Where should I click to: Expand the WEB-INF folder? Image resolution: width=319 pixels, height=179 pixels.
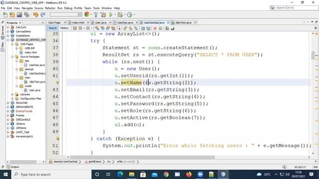[17, 48]
